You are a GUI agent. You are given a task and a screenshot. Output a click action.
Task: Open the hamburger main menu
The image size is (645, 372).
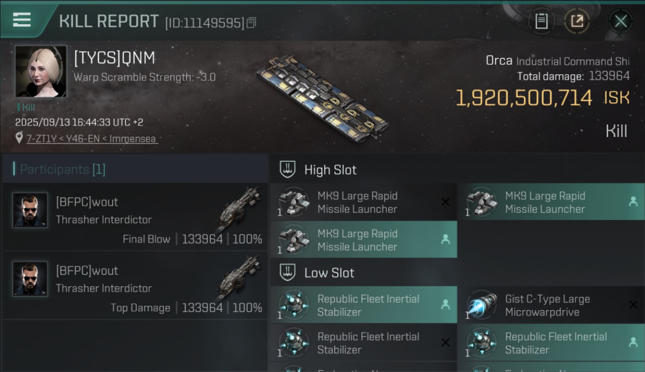tap(22, 20)
